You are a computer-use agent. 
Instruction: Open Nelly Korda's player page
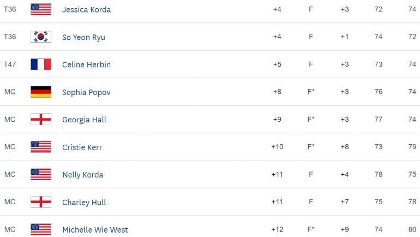tap(82, 175)
